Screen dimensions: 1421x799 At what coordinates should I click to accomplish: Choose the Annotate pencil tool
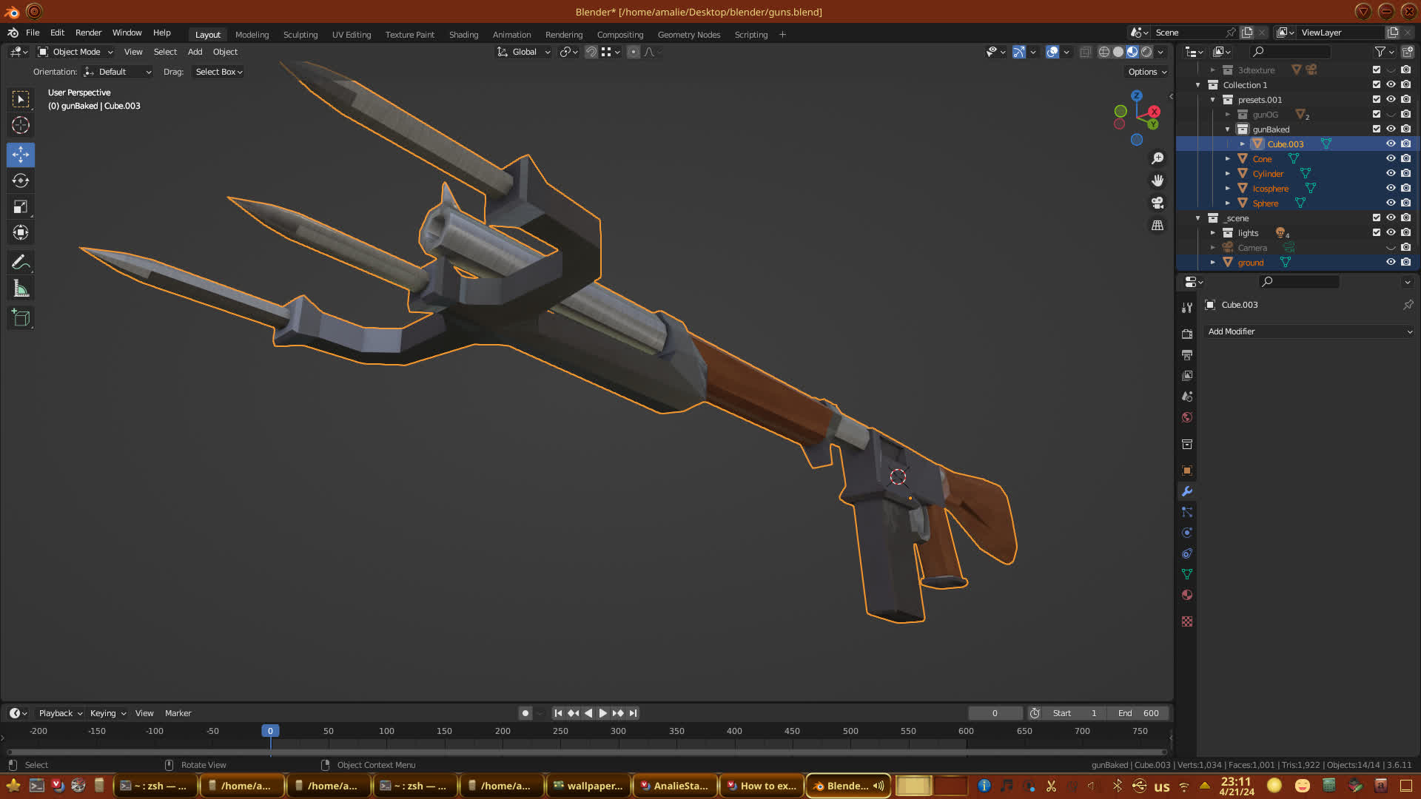21,262
